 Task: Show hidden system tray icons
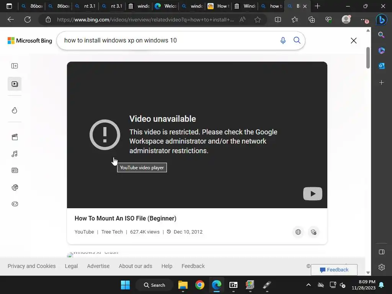click(x=309, y=285)
